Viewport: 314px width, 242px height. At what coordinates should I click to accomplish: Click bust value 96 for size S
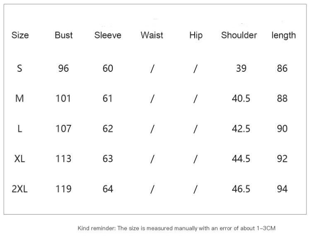(x=63, y=68)
